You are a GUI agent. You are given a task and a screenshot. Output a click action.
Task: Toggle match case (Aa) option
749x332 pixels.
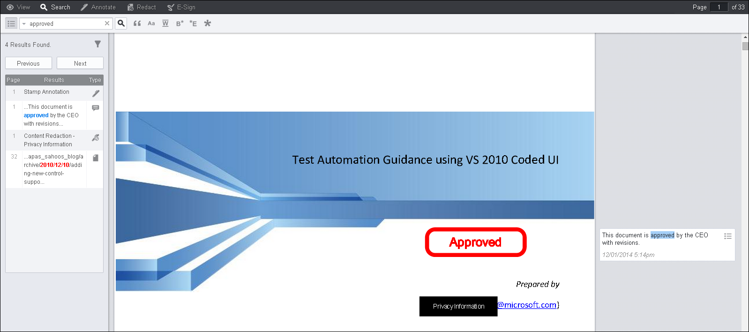pos(151,23)
